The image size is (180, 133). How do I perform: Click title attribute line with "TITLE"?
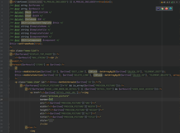(x=71, y=117)
